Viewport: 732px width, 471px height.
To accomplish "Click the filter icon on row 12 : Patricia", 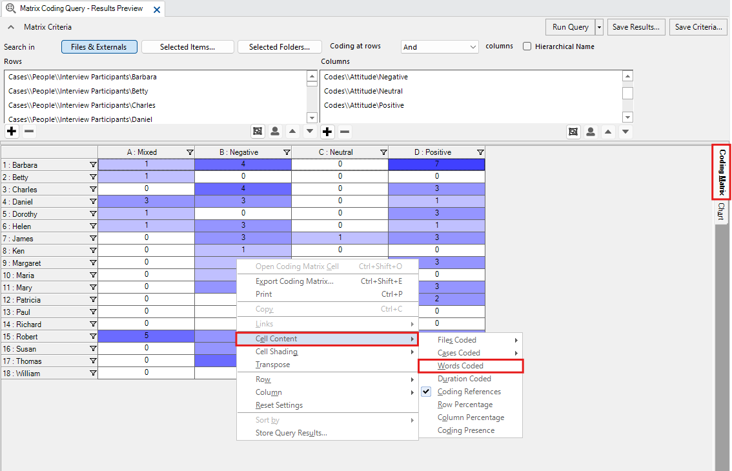I will point(93,299).
